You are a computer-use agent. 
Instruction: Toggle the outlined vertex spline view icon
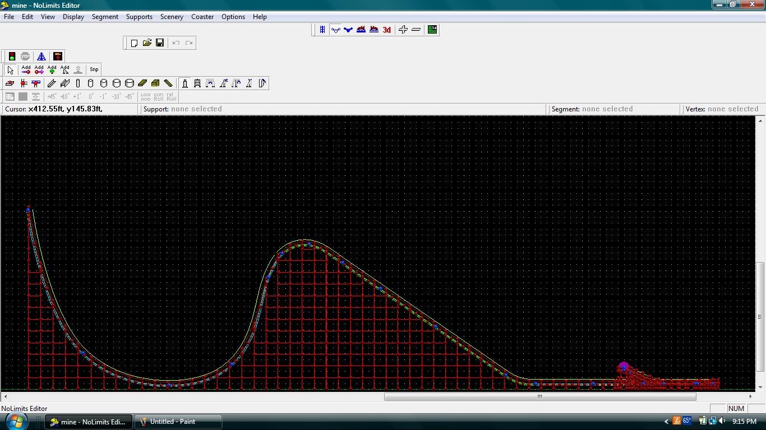click(335, 30)
